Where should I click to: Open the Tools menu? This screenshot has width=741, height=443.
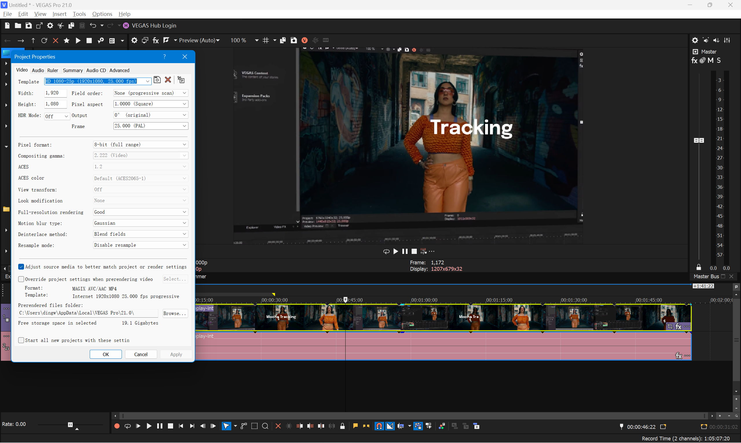coord(79,14)
